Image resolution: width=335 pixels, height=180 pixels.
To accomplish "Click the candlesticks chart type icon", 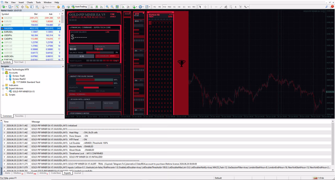I will tap(97, 7).
